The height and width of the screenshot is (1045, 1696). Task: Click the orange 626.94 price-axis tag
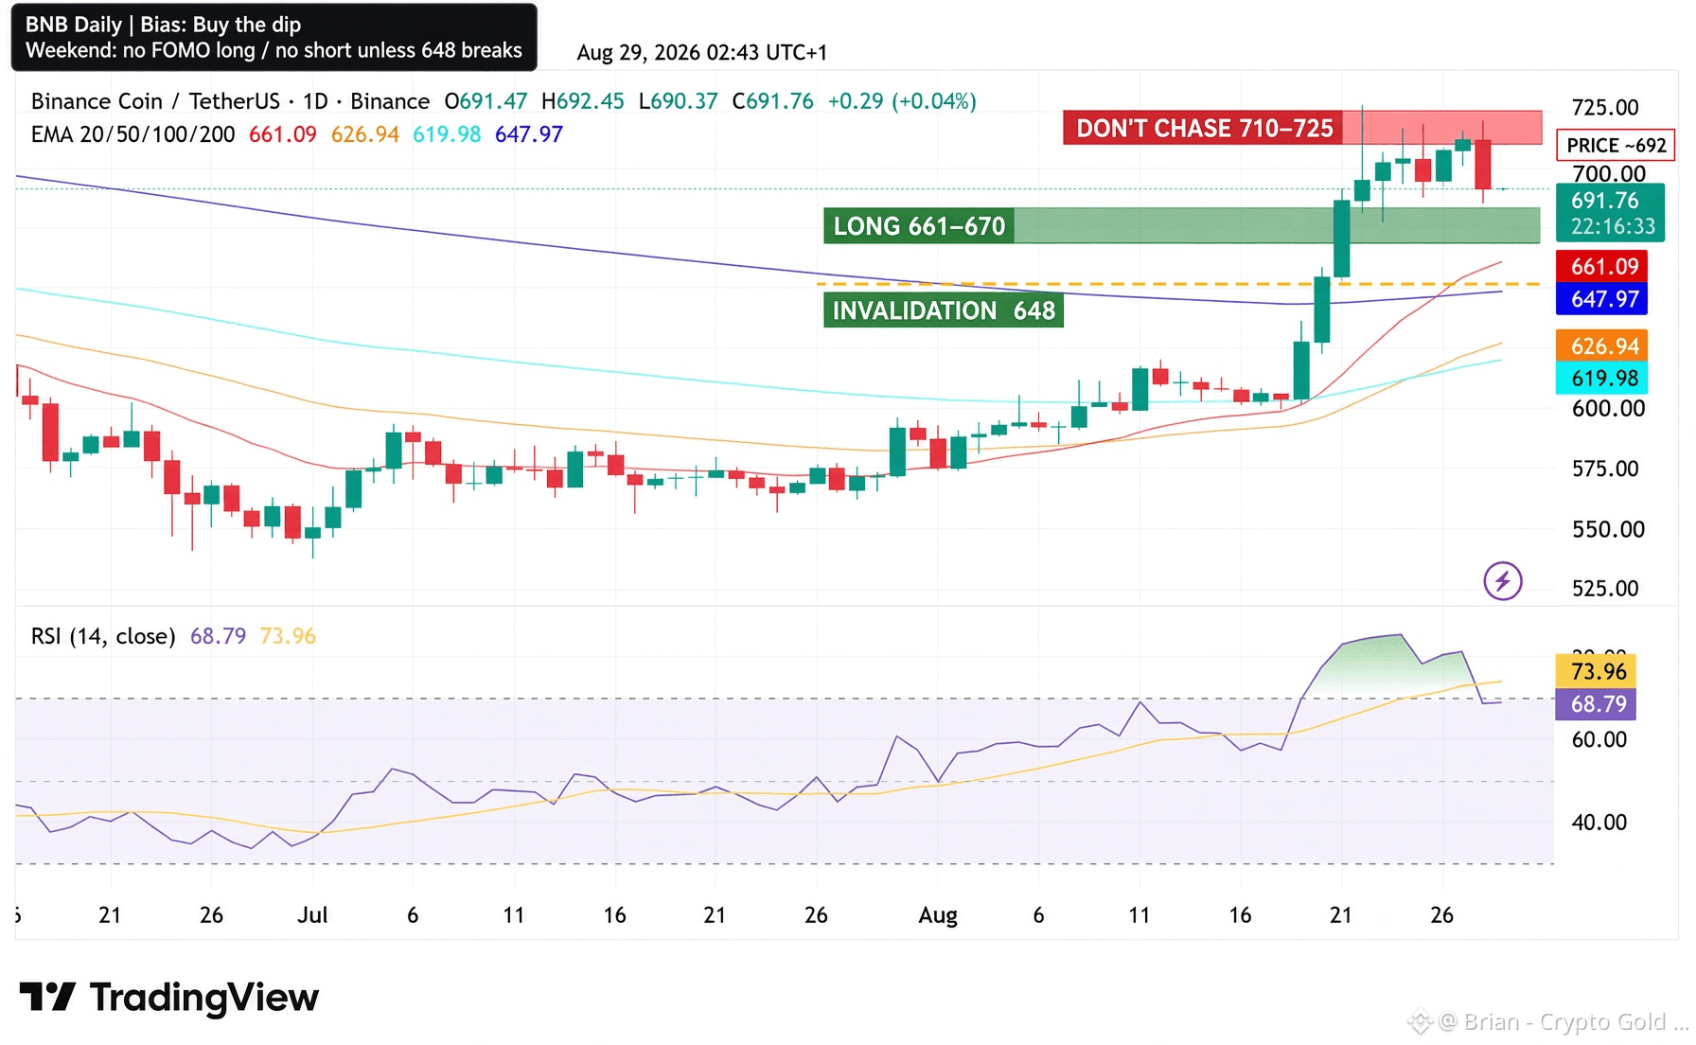click(1602, 346)
